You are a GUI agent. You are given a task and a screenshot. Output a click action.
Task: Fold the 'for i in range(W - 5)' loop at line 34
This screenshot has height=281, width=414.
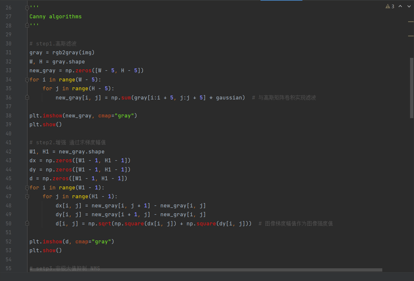click(27, 79)
